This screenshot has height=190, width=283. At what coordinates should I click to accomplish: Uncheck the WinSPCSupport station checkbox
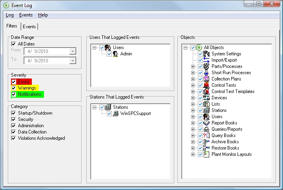(x=109, y=113)
